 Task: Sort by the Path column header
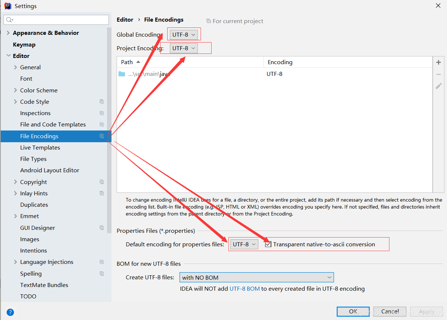coord(190,62)
